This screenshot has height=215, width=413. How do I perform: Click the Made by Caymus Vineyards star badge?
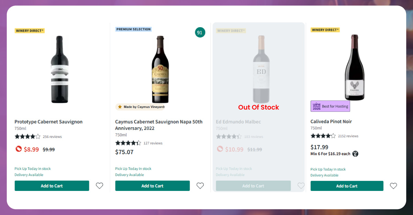[x=141, y=107]
